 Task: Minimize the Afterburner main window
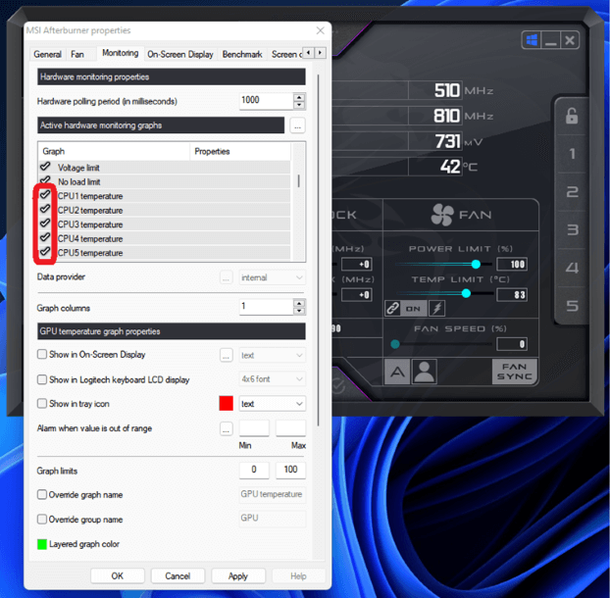coord(550,40)
